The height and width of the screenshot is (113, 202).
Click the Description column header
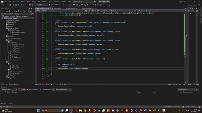[x=15, y=92]
